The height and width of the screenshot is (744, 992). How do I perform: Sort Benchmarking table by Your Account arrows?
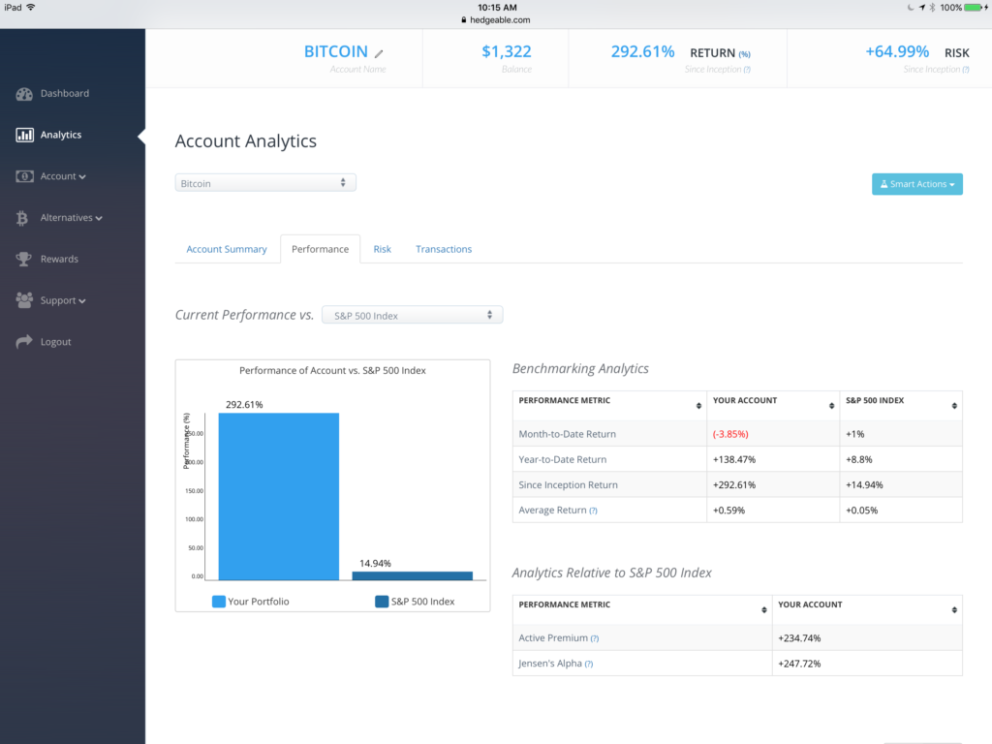831,406
